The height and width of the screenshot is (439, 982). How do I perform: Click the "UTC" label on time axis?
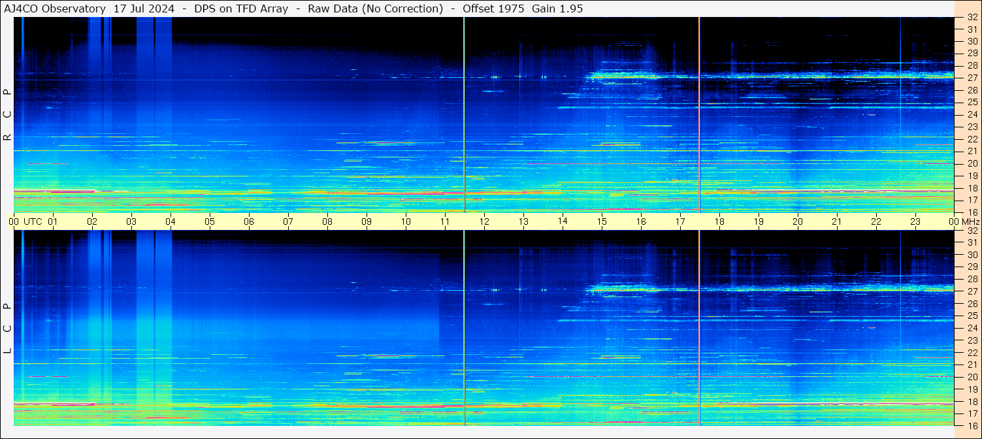click(33, 221)
